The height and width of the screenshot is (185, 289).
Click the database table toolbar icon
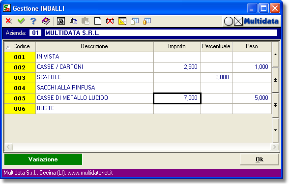[147, 21]
